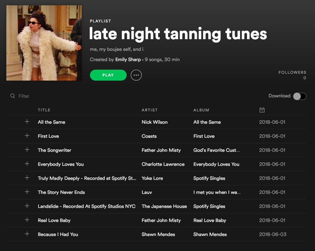Screen dimensions: 315x251
Task: Click the plus icon beside All the Same
Action: coord(27,122)
